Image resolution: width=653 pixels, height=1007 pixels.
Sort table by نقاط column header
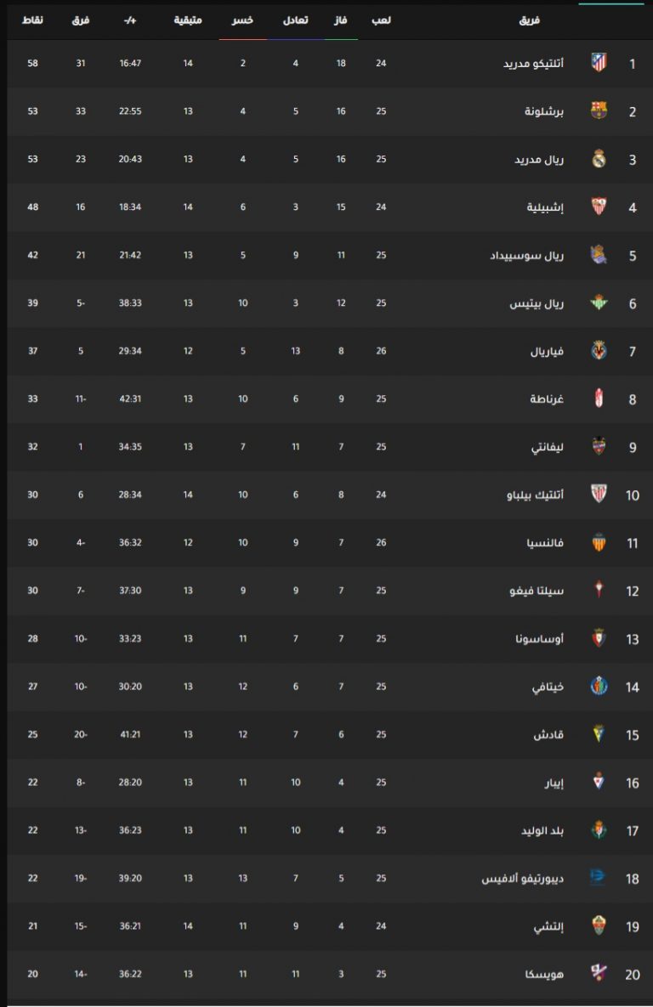coord(32,20)
